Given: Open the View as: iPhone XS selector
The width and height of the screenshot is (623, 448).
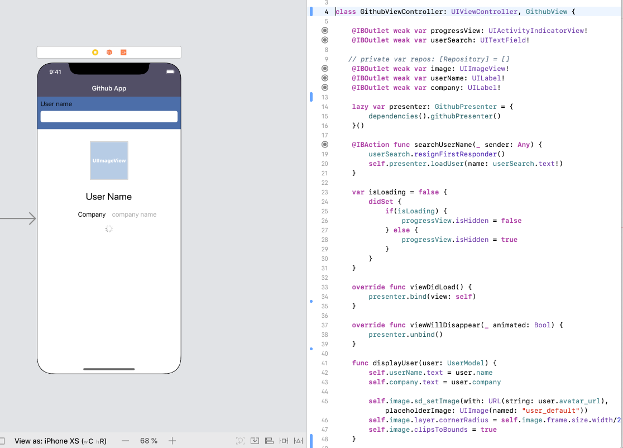Looking at the screenshot, I should tap(60, 441).
